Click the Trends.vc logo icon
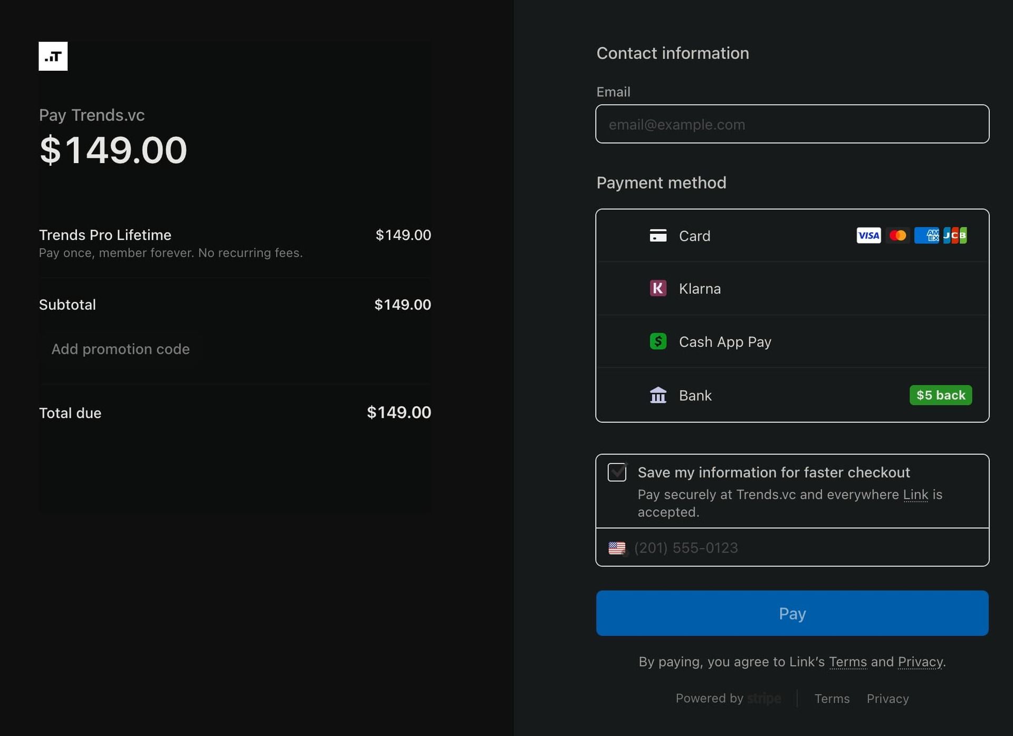Viewport: 1013px width, 736px height. (53, 56)
